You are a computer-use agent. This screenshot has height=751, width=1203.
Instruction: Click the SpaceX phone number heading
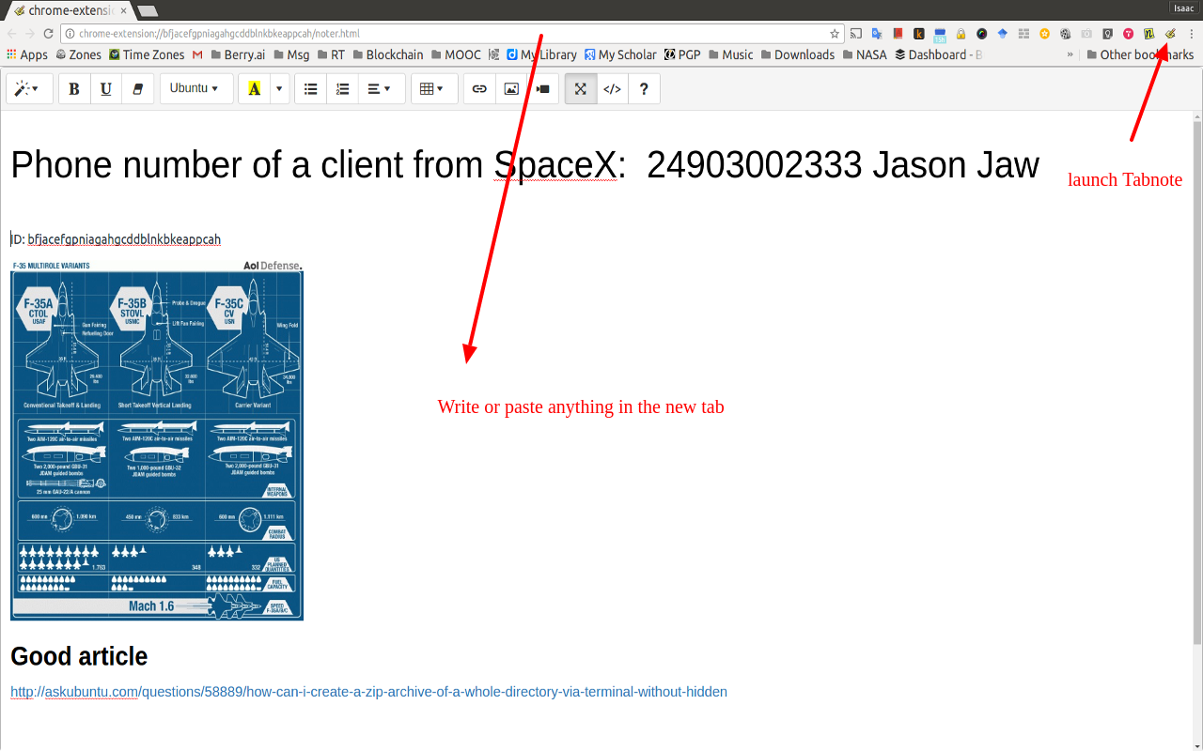524,165
